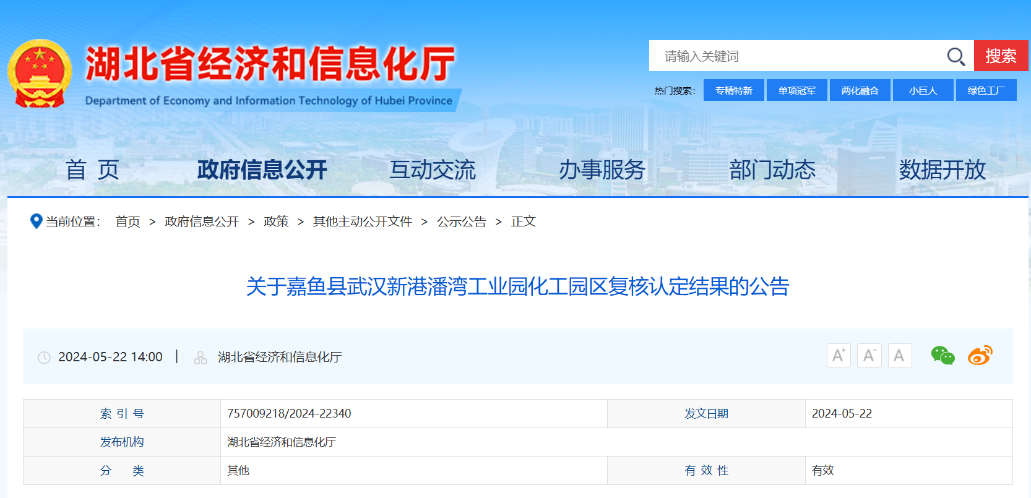Click the site title 湖北省经济和信息化厅
Screen dimensions: 1031x498
270,64
